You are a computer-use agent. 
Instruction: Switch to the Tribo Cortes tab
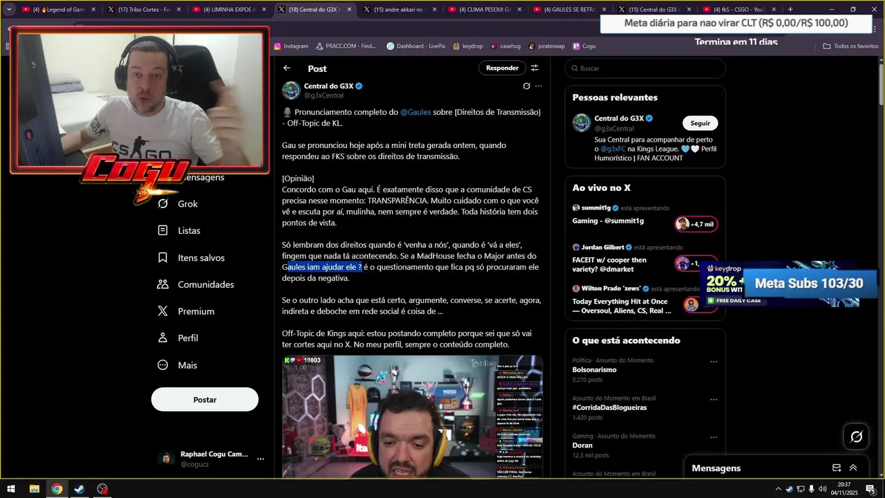point(144,10)
